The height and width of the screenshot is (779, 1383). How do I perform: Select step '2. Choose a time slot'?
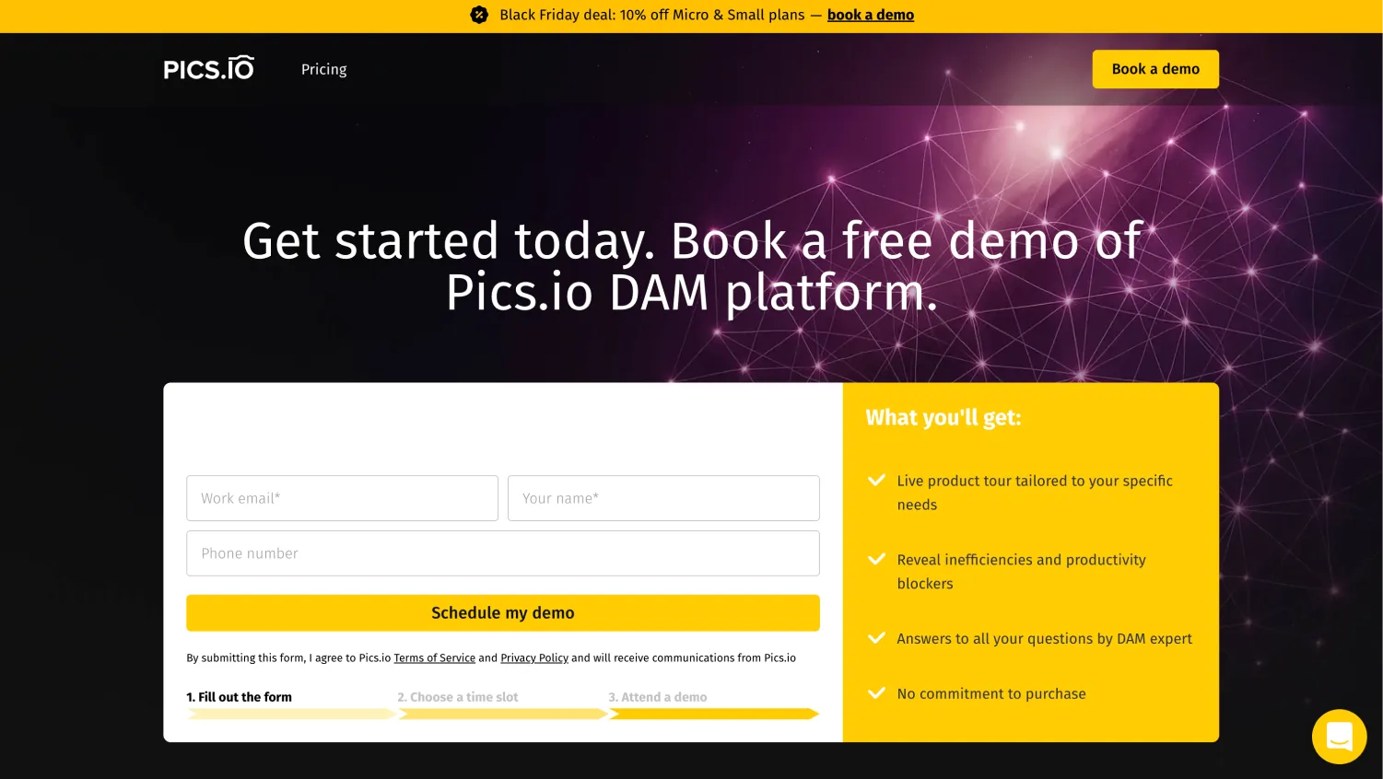[458, 697]
